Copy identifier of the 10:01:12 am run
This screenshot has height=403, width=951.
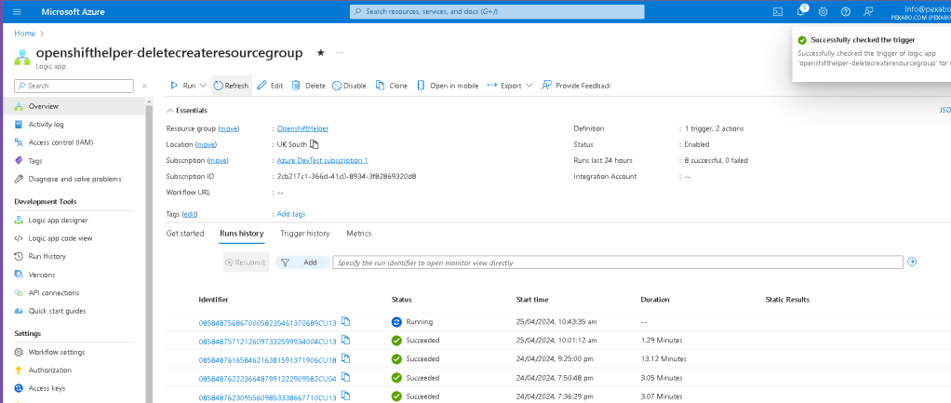346,340
